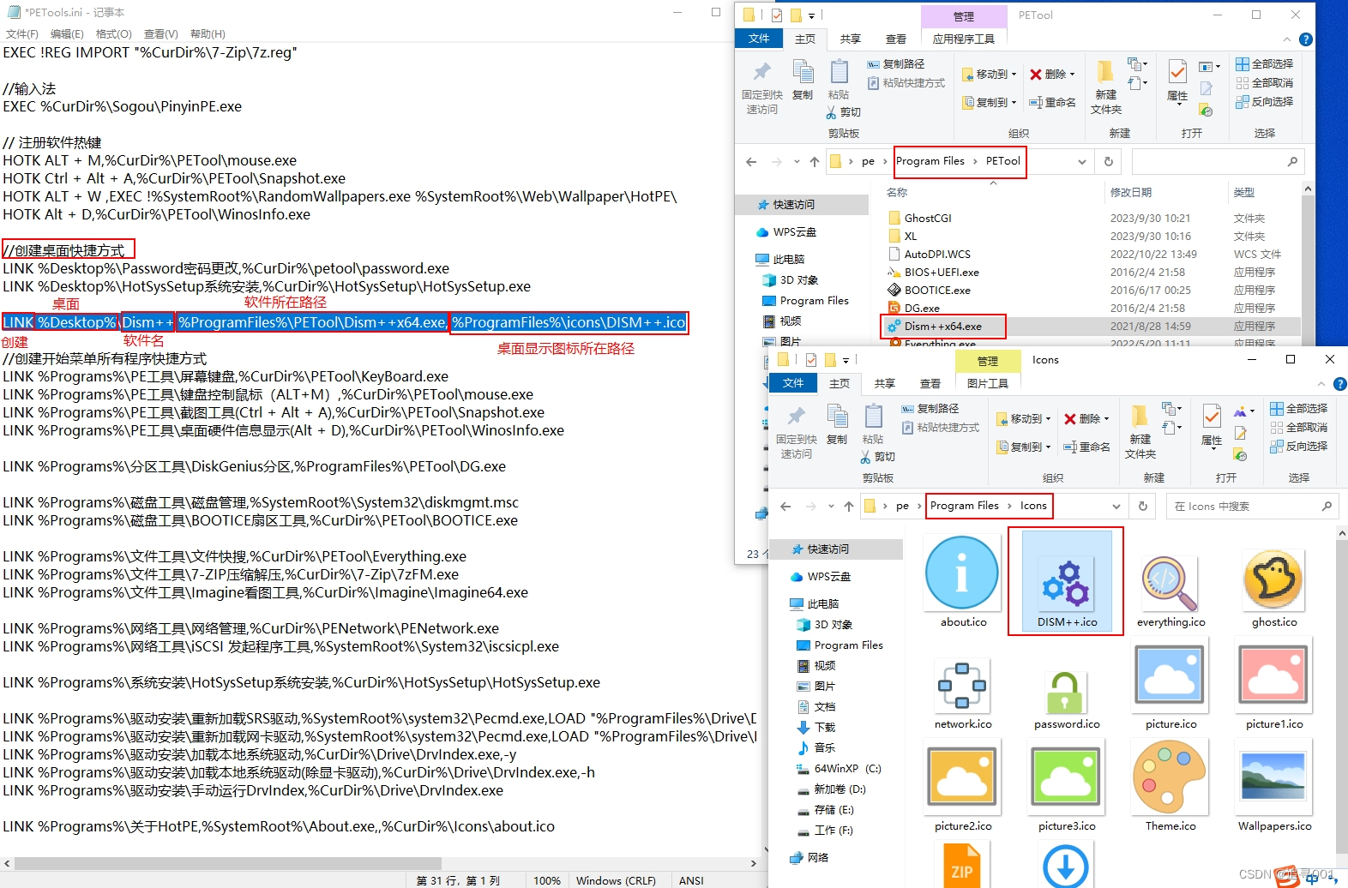Viewport: 1348px width, 888px height.
Task: Click 剪切 scissors in Icons ribbon
Action: click(878, 457)
